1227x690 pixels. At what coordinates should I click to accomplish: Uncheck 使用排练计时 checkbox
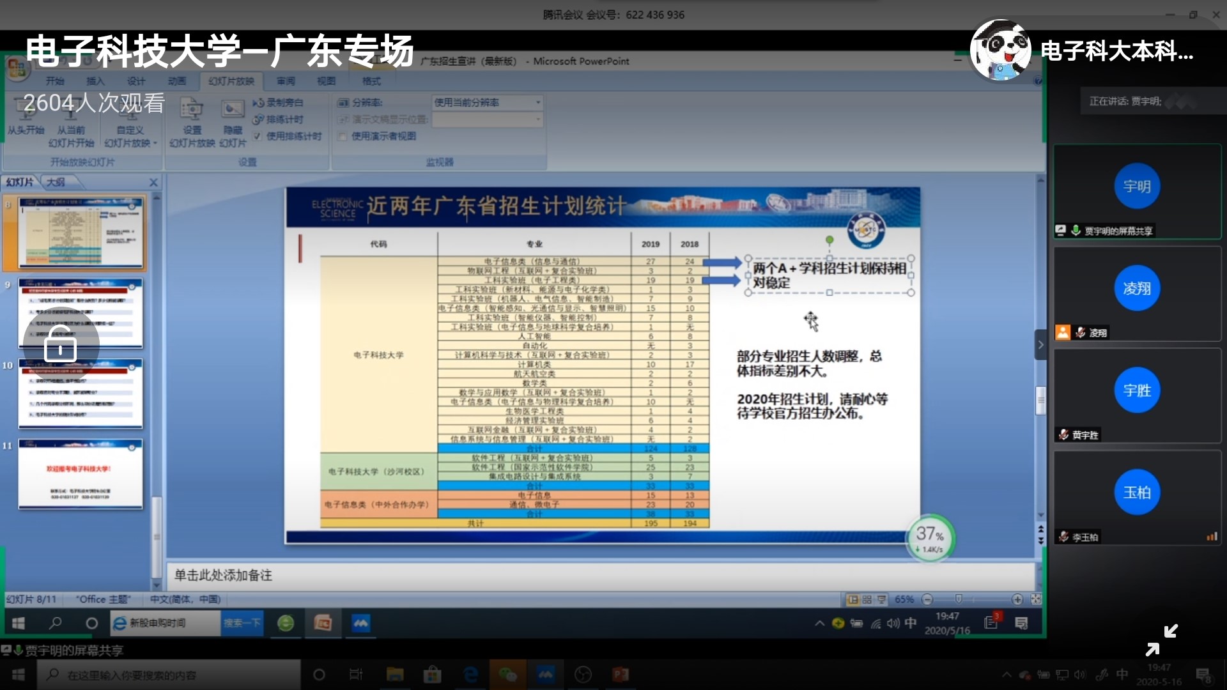(x=257, y=136)
